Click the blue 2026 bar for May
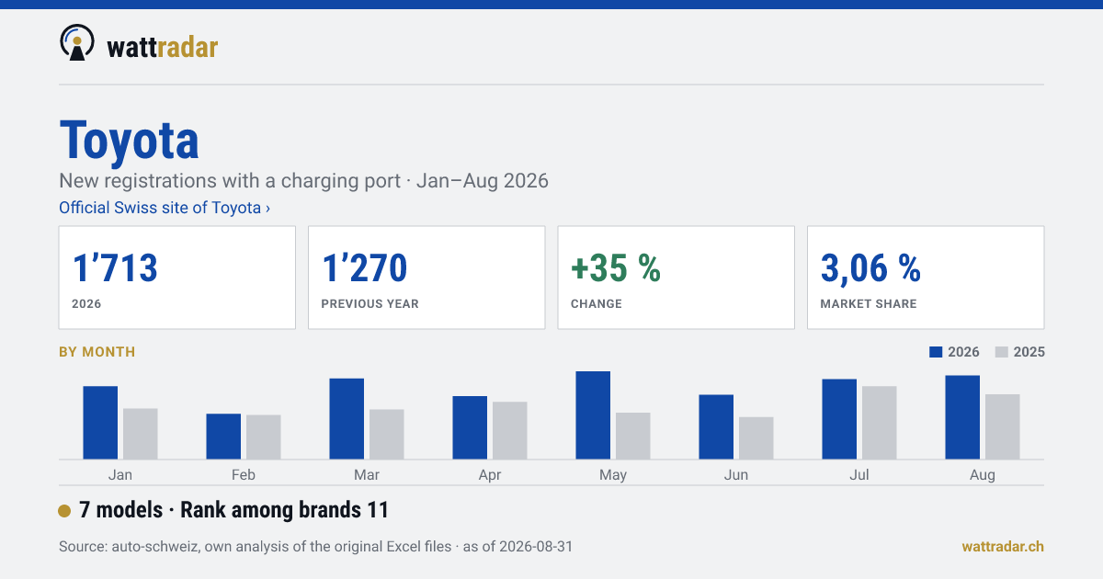 [593, 415]
